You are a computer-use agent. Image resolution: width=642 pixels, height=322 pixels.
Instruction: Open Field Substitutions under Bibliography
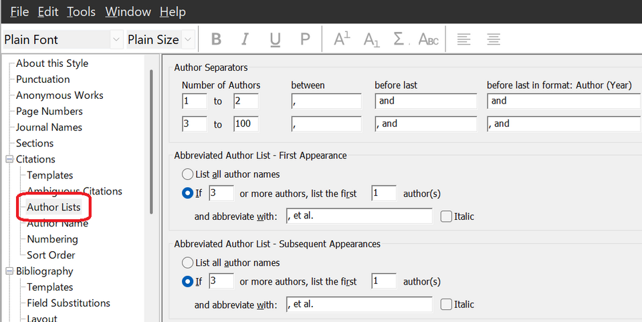point(68,303)
